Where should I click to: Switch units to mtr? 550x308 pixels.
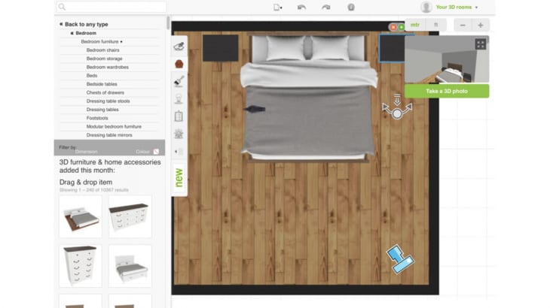pyautogui.click(x=415, y=25)
